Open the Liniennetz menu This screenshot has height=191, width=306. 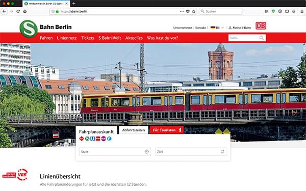click(x=67, y=38)
